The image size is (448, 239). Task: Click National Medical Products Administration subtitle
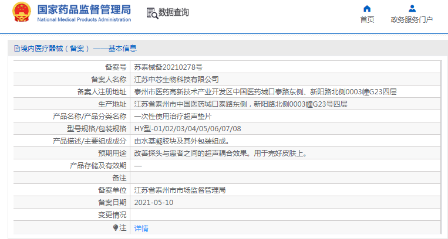click(84, 20)
